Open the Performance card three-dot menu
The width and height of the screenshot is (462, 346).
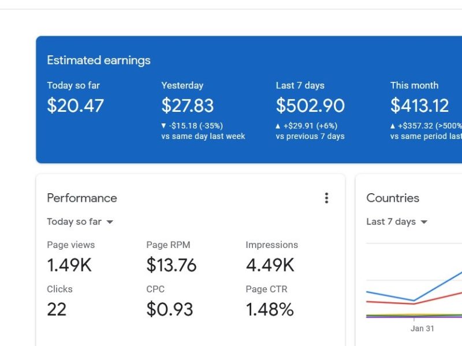[x=326, y=198]
